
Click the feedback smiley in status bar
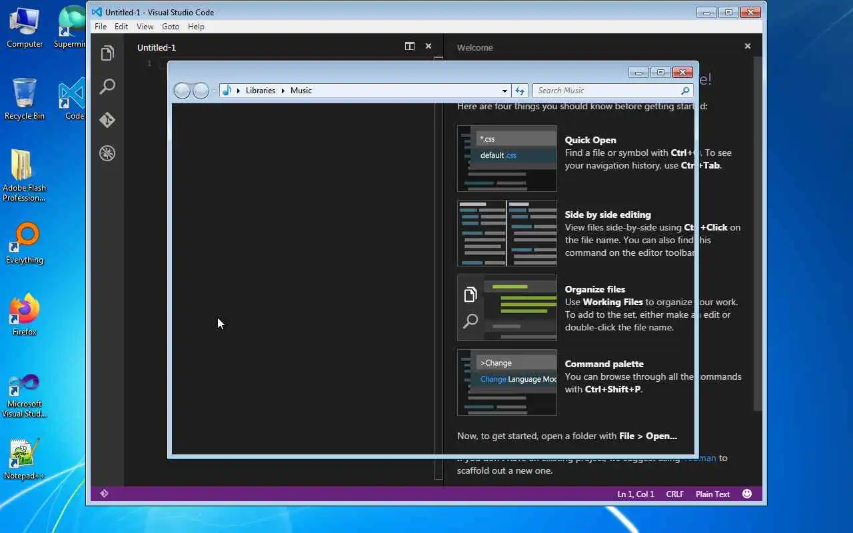pos(747,494)
